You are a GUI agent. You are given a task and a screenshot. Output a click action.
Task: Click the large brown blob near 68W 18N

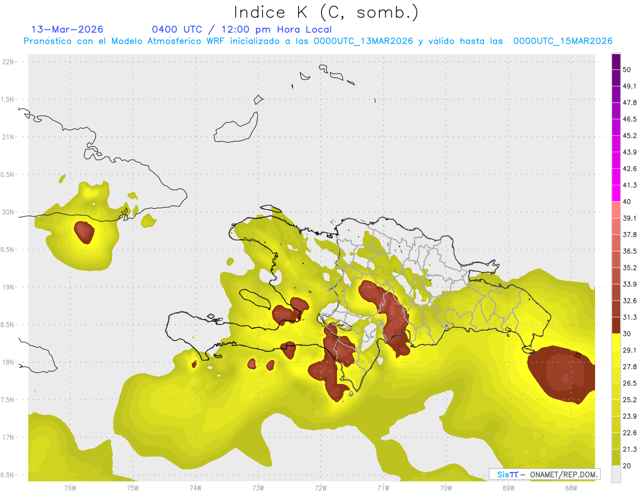coord(561,374)
